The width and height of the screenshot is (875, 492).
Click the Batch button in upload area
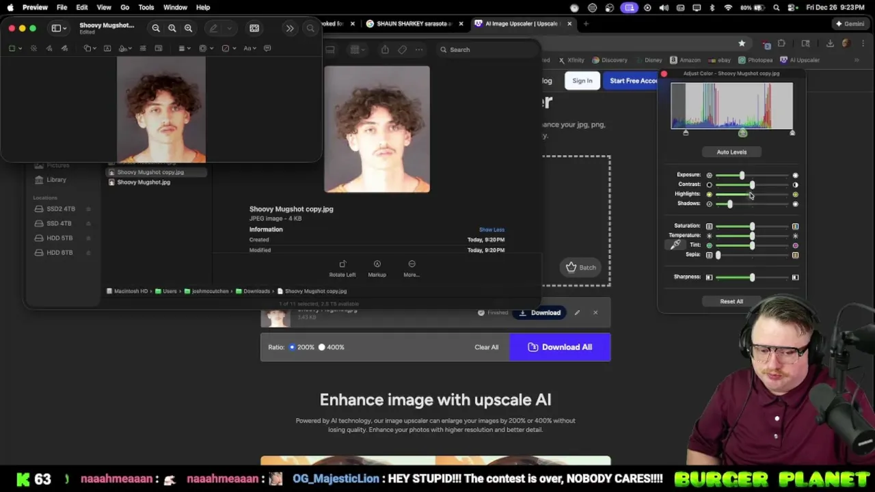pos(581,267)
